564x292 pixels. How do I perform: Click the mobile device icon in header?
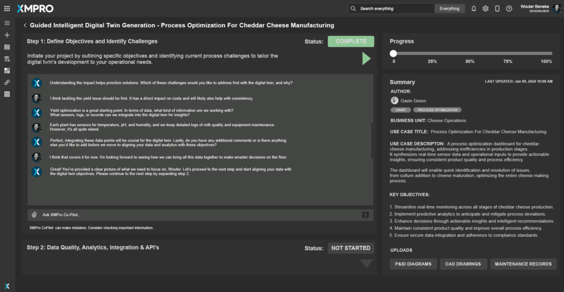click(x=497, y=9)
